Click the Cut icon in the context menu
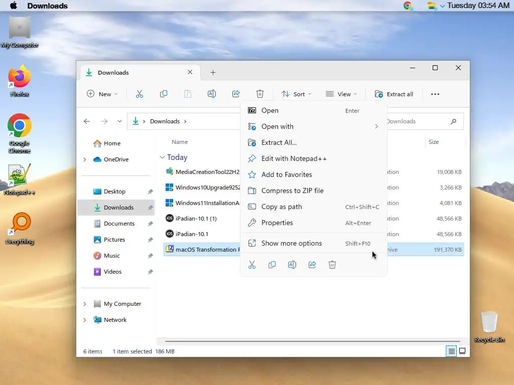Image resolution: width=514 pixels, height=385 pixels. point(252,265)
